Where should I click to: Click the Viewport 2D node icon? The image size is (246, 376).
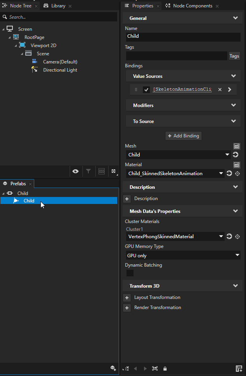[x=22, y=45]
